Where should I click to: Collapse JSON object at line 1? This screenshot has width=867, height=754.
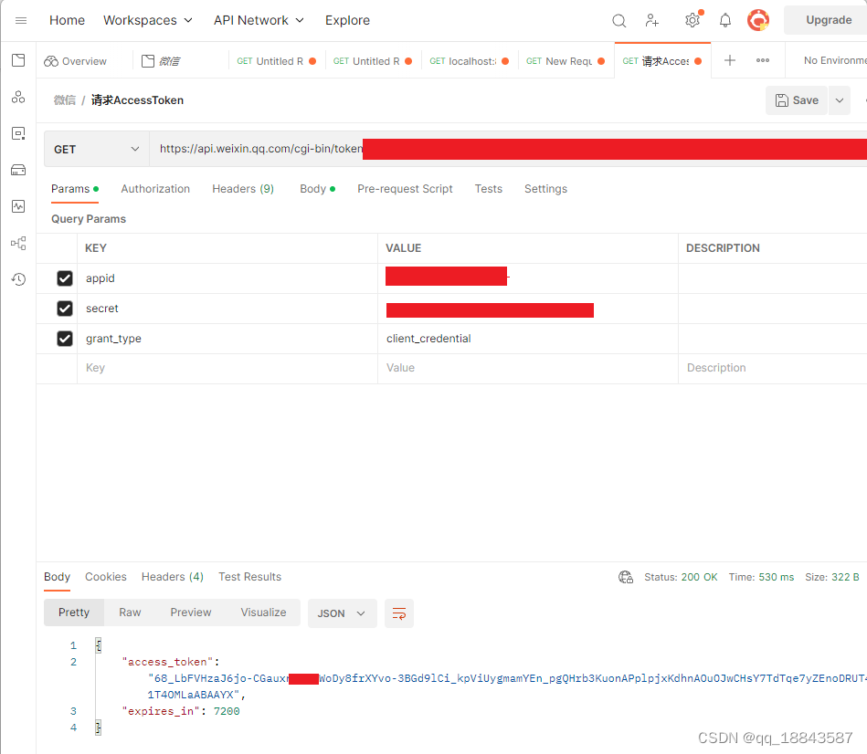pos(99,645)
